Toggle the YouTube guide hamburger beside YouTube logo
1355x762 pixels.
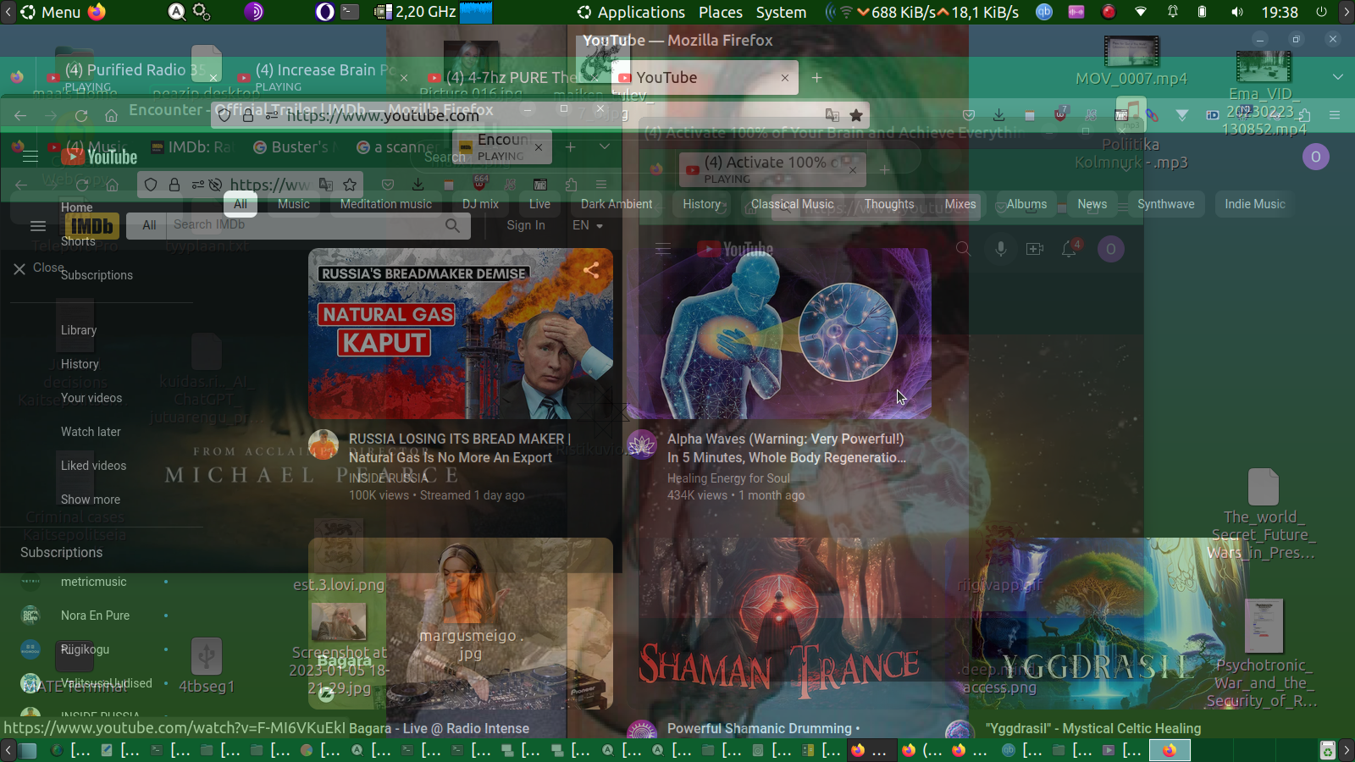[x=30, y=157]
